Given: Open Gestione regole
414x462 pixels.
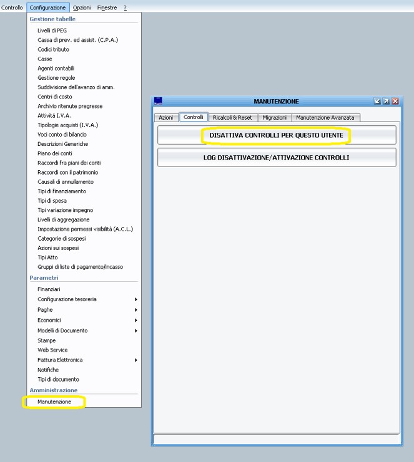Looking at the screenshot, I should (56, 78).
